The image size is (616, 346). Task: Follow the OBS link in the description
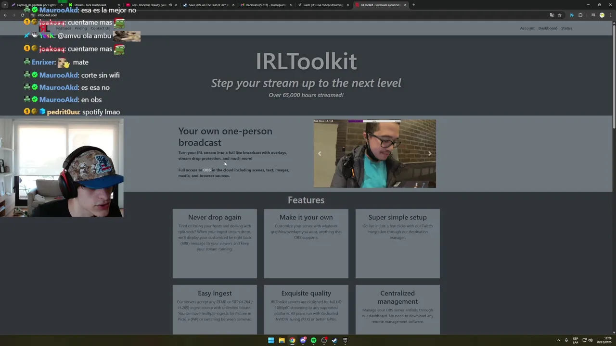pos(207,170)
